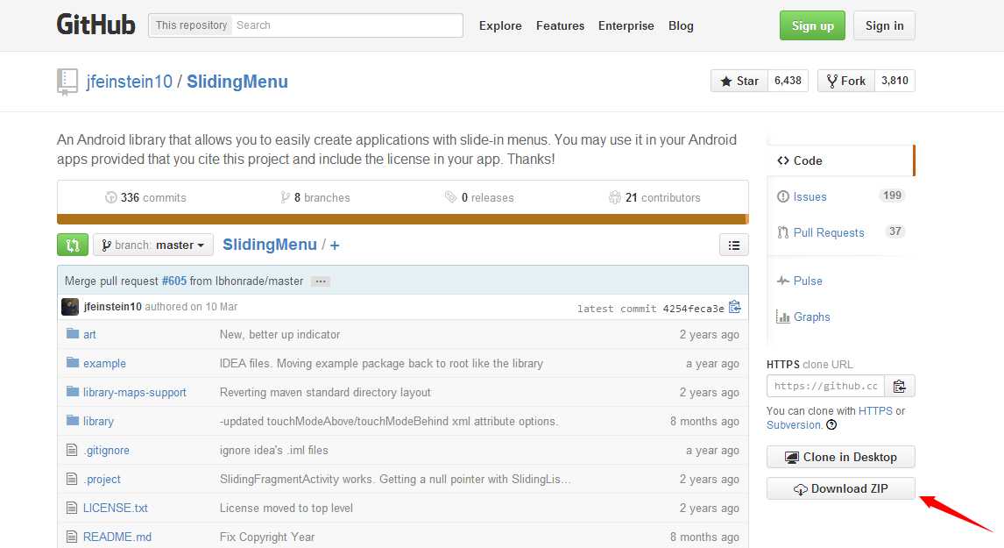Click the list view icon button
The image size is (1004, 548).
coord(734,245)
